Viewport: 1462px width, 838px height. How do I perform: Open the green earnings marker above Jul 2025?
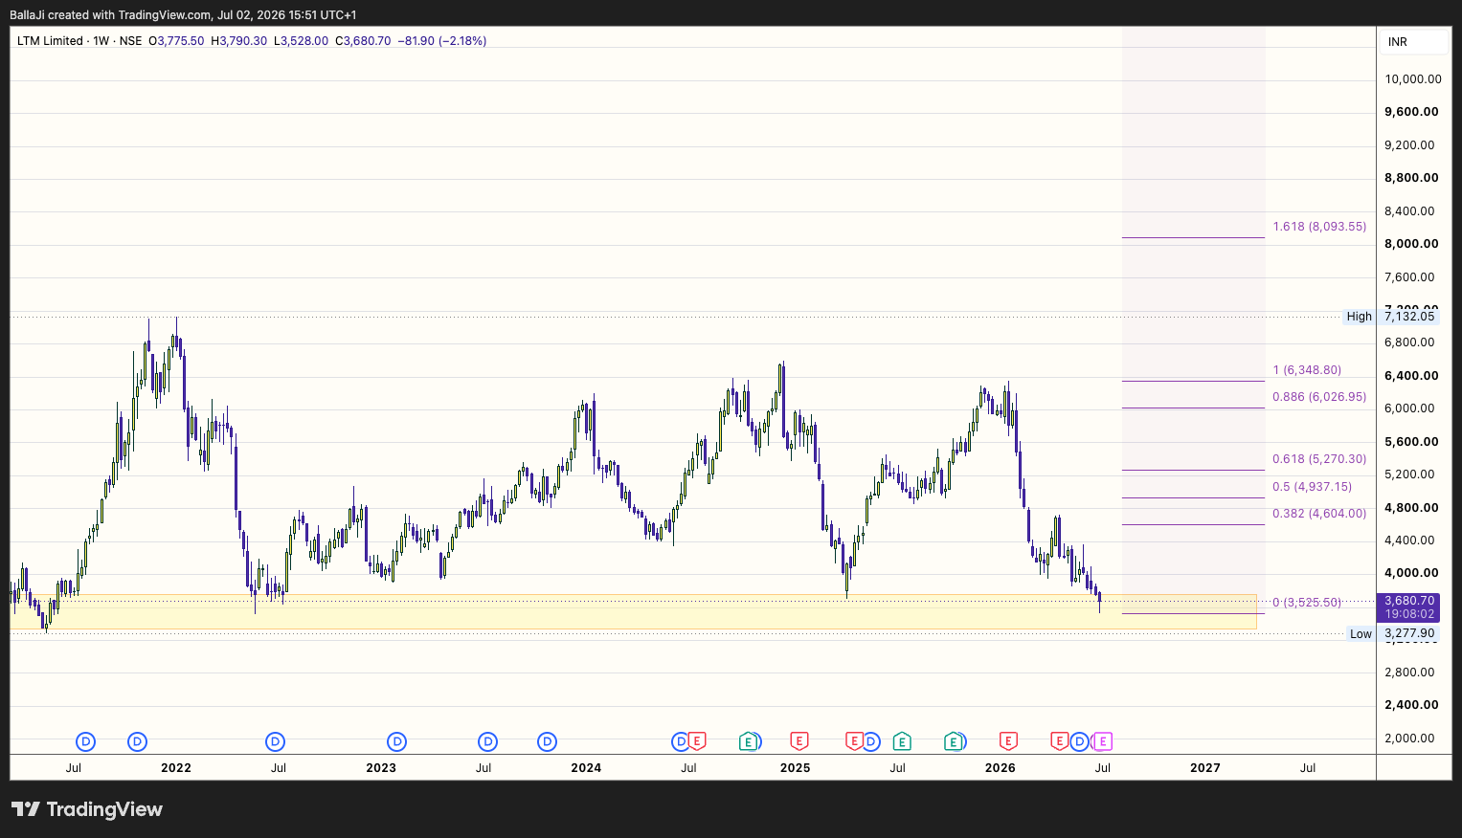(x=901, y=741)
